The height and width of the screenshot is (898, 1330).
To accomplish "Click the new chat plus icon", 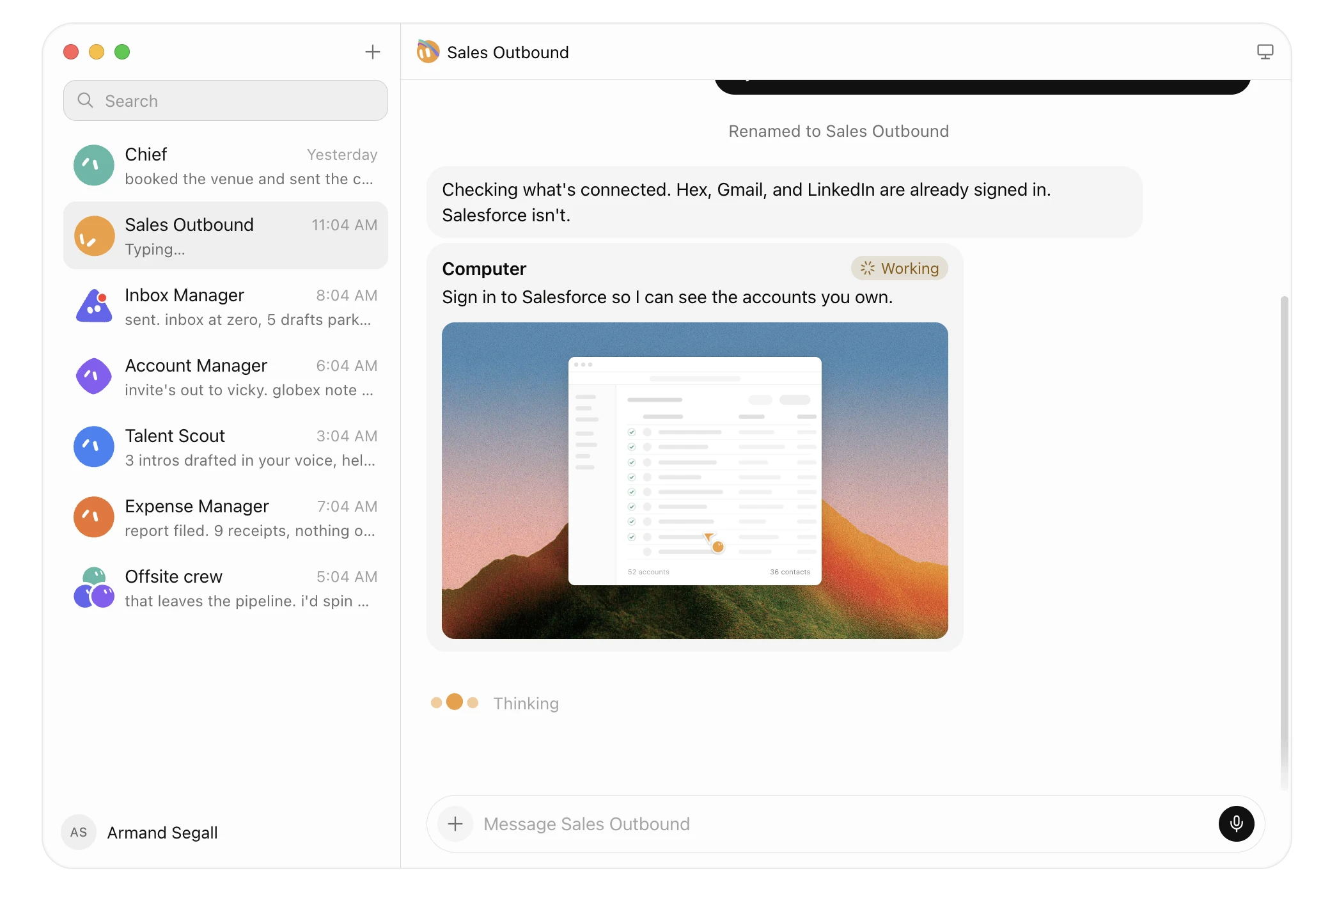I will pos(372,52).
